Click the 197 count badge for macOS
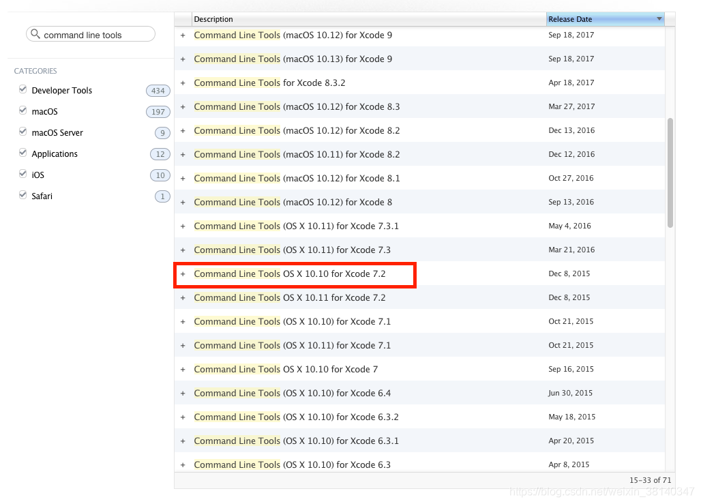 (158, 112)
